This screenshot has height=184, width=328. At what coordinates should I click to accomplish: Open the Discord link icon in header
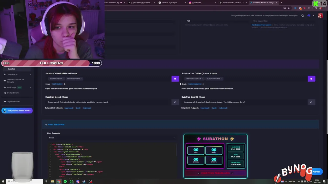pos(309,16)
